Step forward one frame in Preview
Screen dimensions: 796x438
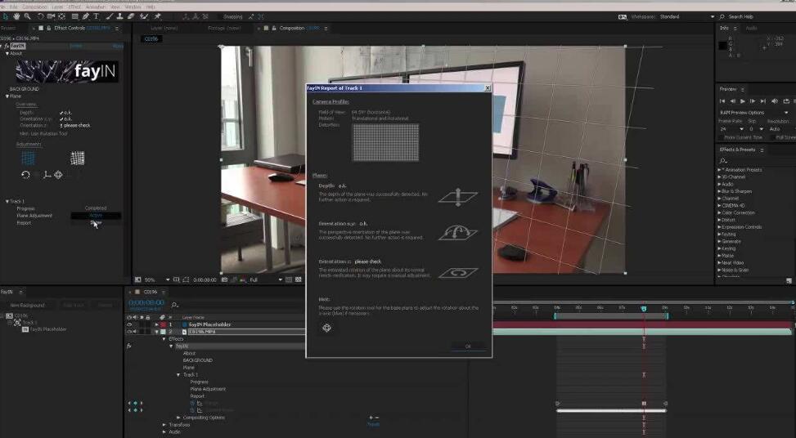(753, 101)
